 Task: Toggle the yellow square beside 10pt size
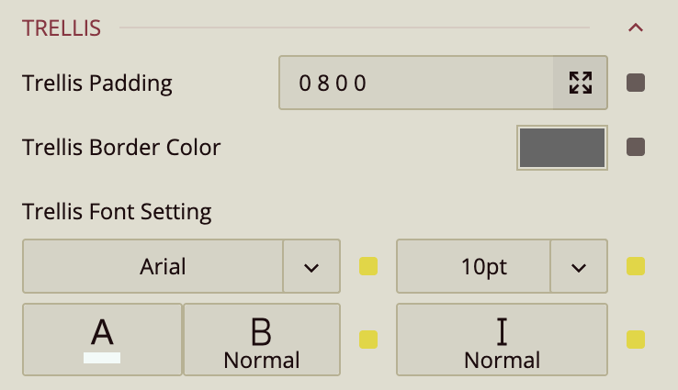[635, 267]
